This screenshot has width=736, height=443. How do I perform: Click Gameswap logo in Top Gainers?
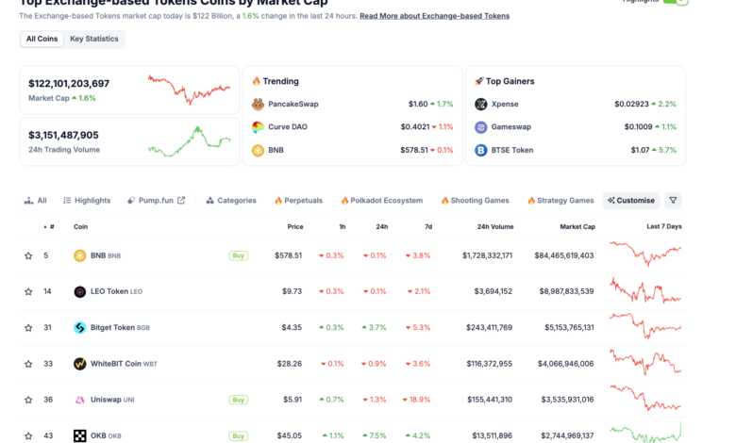pyautogui.click(x=480, y=127)
